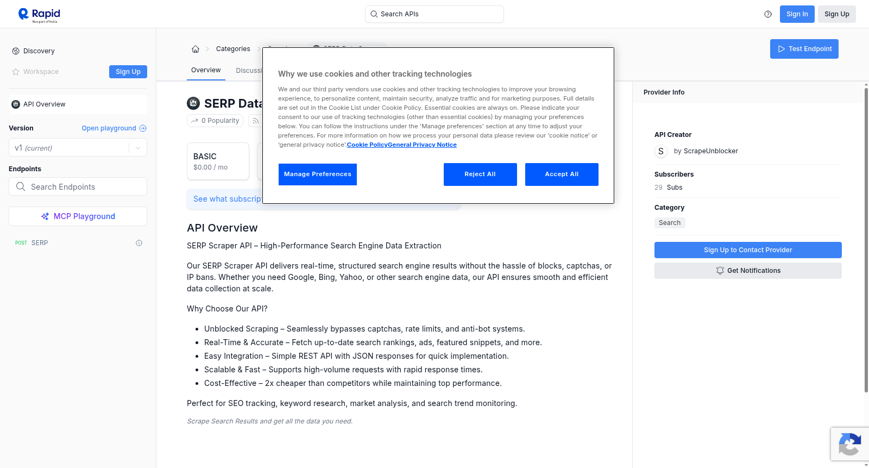This screenshot has height=468, width=869.
Task: Focus the Search Endpoints field
Action: click(x=78, y=186)
